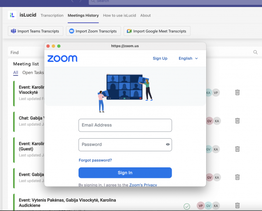The image size is (262, 211).
Task: Click the Find search field
Action: (26, 53)
